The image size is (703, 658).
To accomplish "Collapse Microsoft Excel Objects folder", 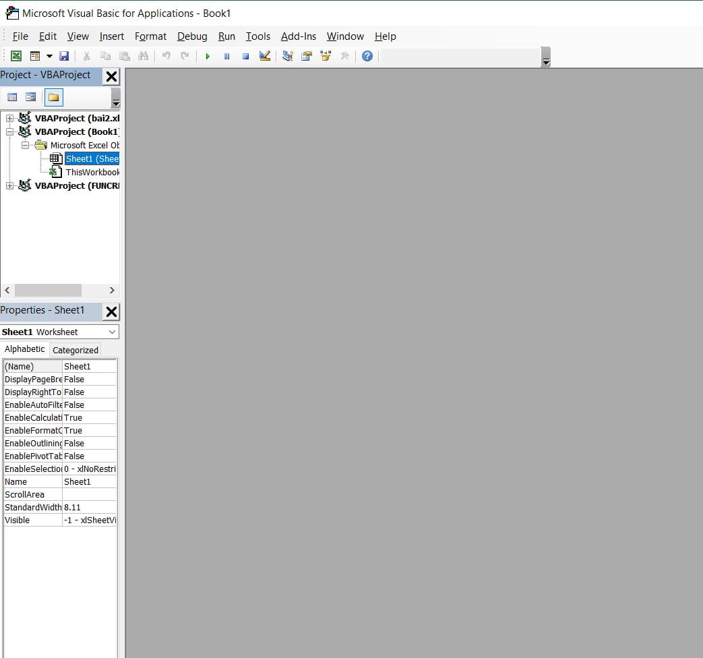I will [x=25, y=146].
